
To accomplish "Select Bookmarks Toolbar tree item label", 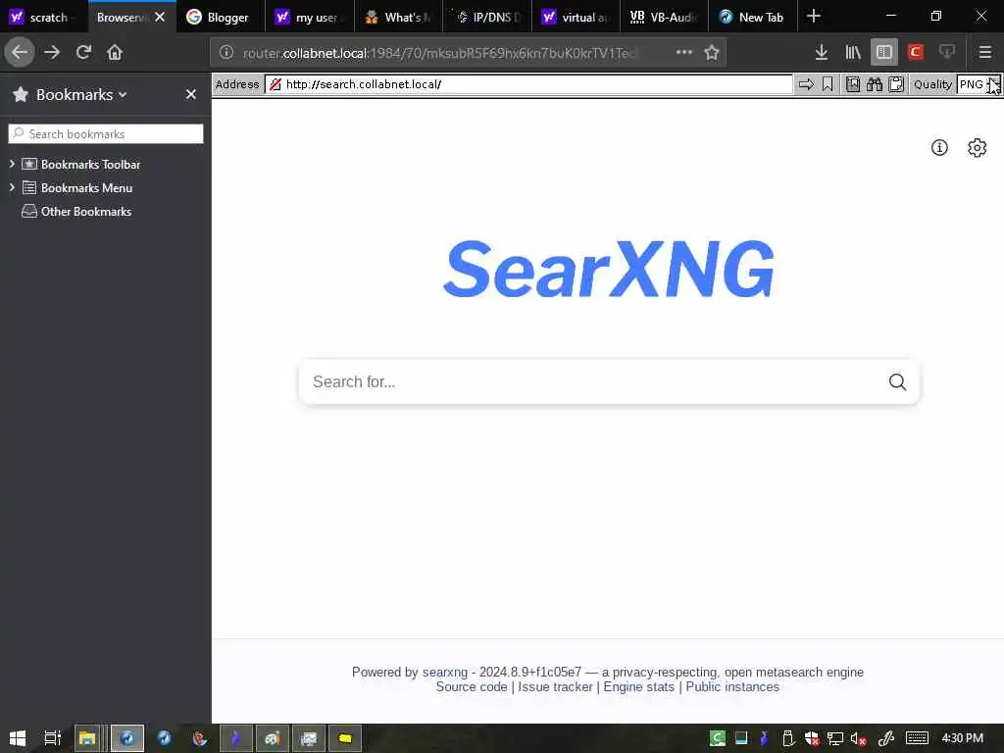I will coord(90,165).
